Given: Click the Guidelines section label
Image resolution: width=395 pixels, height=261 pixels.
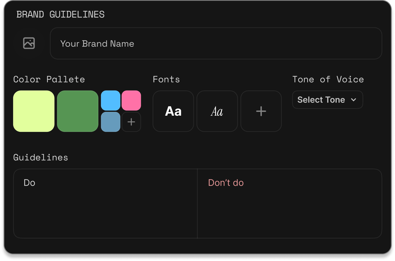Looking at the screenshot, I should [x=41, y=158].
